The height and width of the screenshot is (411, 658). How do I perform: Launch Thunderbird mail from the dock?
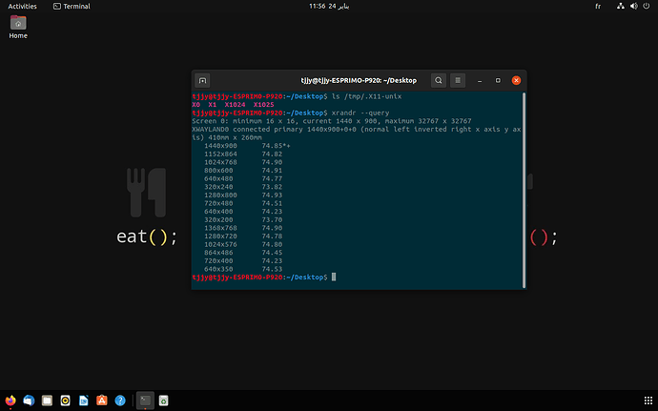(29, 401)
